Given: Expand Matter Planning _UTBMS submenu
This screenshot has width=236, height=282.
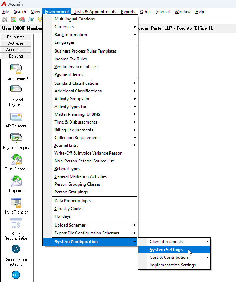Looking at the screenshot, I should click(90, 114).
